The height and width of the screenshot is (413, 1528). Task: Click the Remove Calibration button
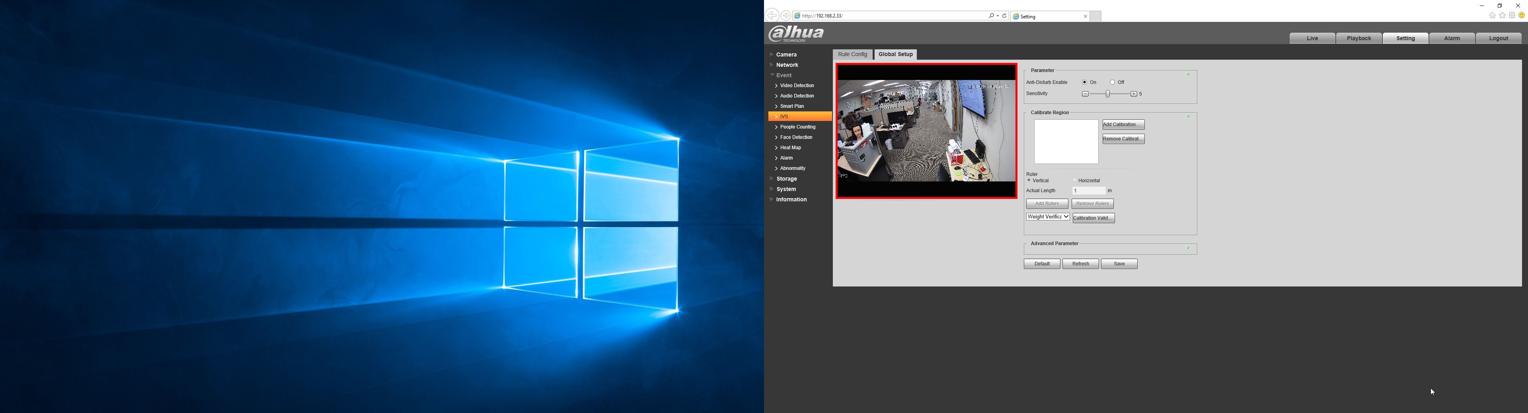tap(1123, 139)
